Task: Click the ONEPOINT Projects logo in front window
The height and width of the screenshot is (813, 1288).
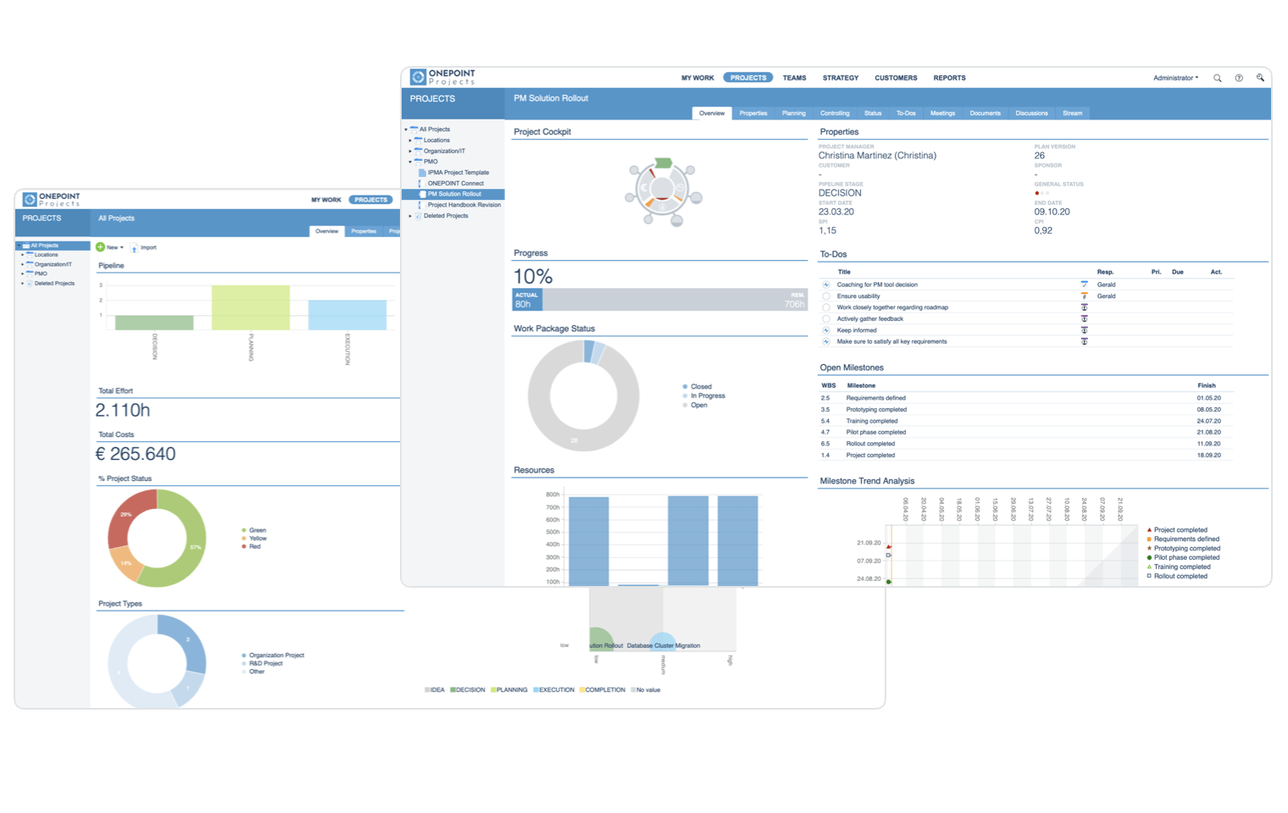Action: 443,77
